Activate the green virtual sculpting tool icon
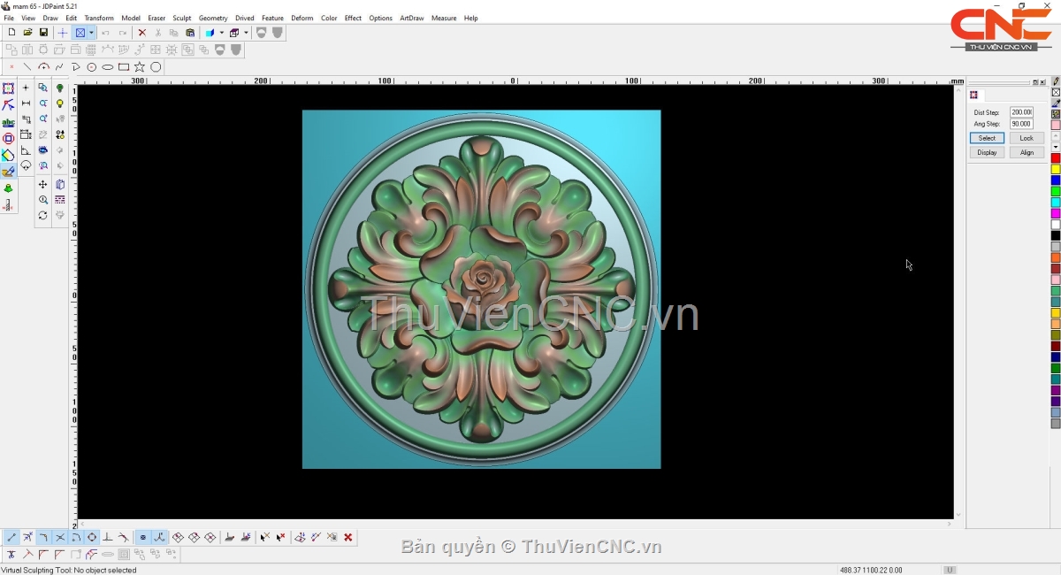This screenshot has height=575, width=1061. pyautogui.click(x=8, y=188)
